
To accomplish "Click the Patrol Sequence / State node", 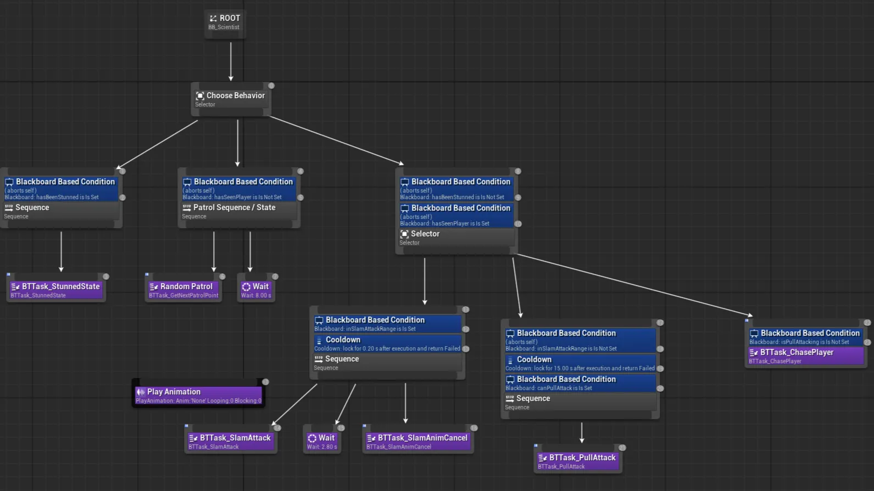I will tap(238, 211).
